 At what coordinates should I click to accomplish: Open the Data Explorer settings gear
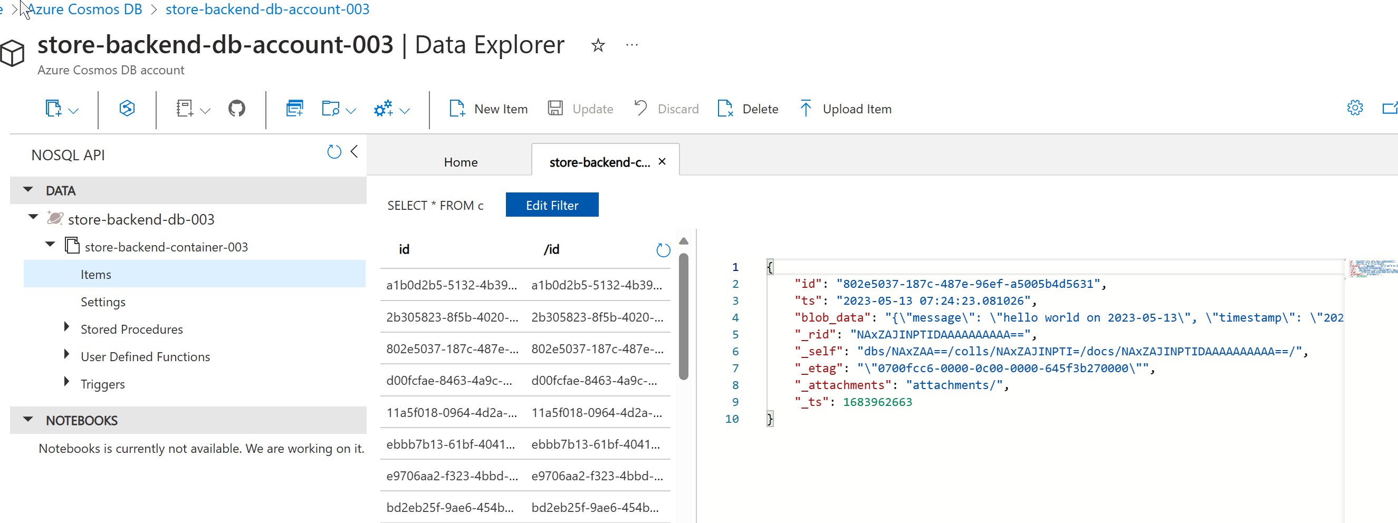pyautogui.click(x=1355, y=108)
